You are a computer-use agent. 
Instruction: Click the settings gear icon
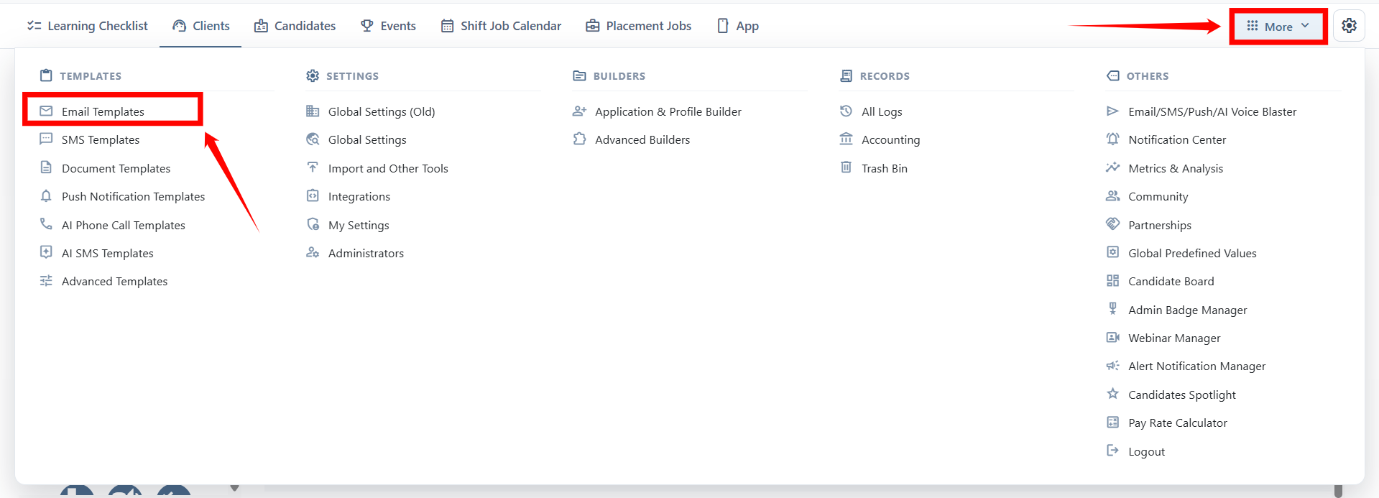[1349, 26]
